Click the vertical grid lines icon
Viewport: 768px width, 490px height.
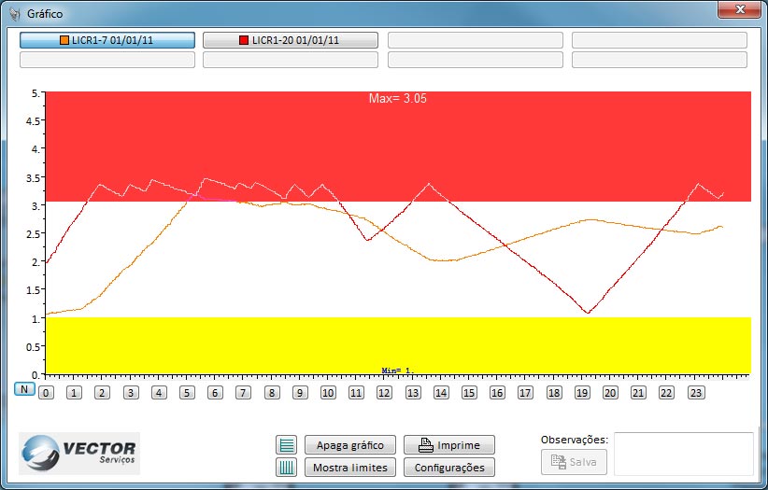click(x=286, y=468)
